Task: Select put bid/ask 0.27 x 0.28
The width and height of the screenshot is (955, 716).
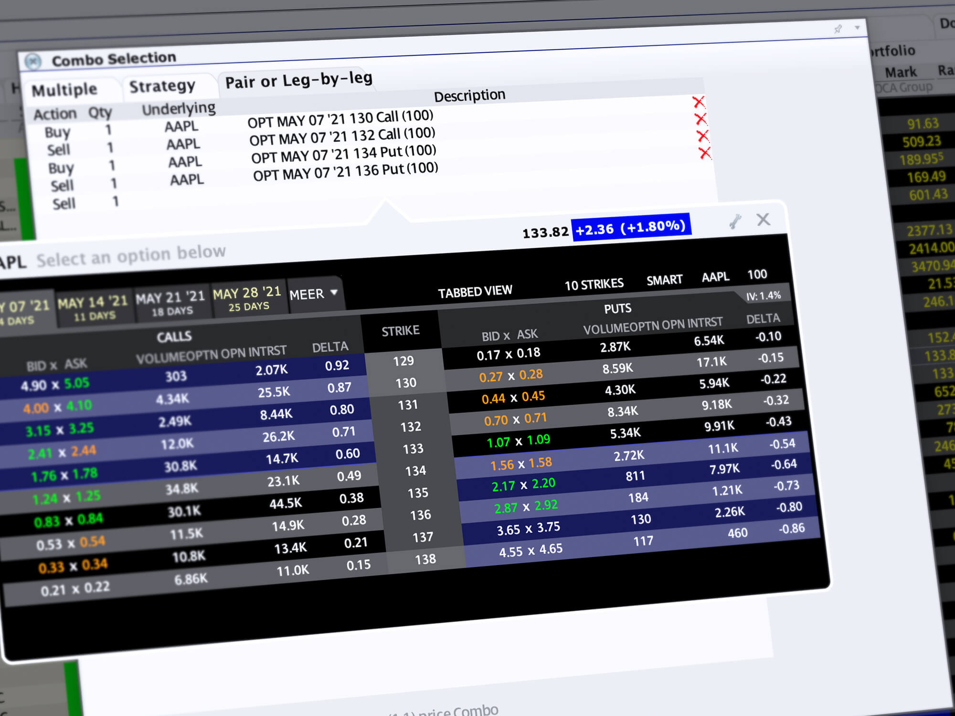Action: click(511, 376)
